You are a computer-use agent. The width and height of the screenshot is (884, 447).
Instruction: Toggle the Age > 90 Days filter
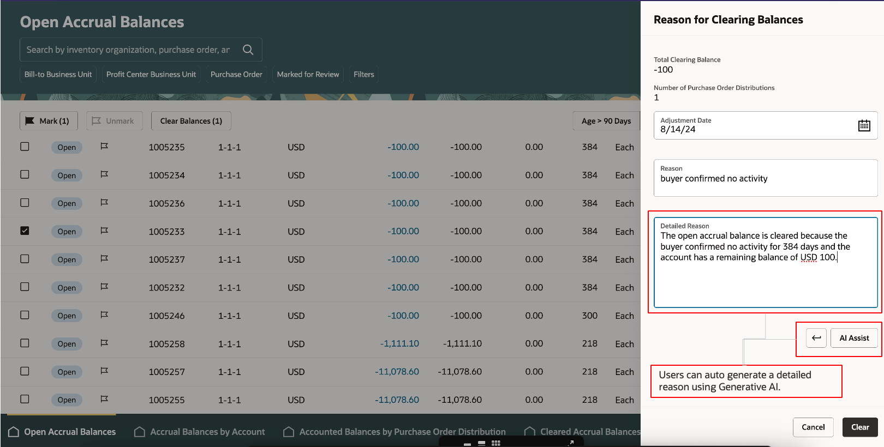pos(606,121)
